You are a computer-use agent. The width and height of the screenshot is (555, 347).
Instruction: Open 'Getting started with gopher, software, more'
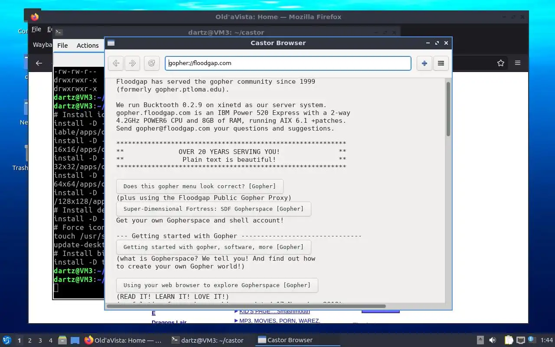[x=213, y=247]
